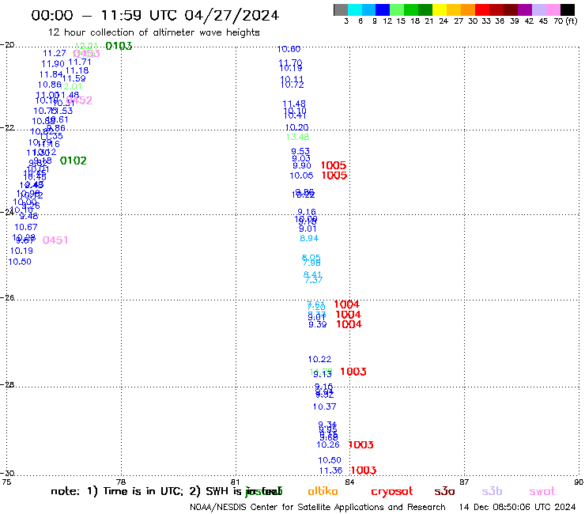
Task: Click the wave height value '10.72'
Action: (292, 85)
